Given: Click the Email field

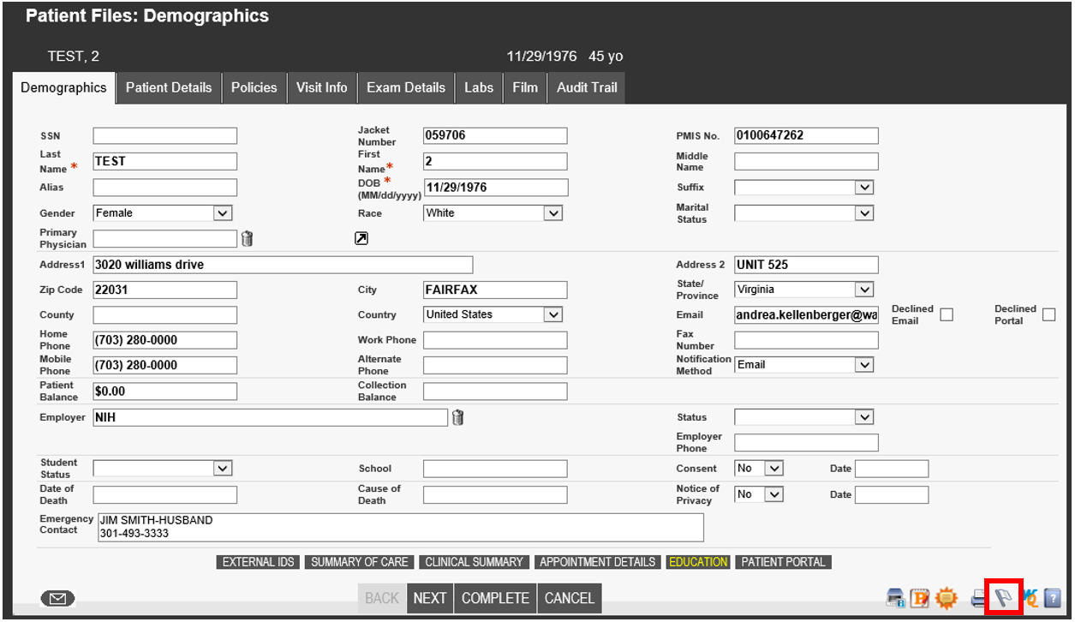Looking at the screenshot, I should [x=807, y=314].
